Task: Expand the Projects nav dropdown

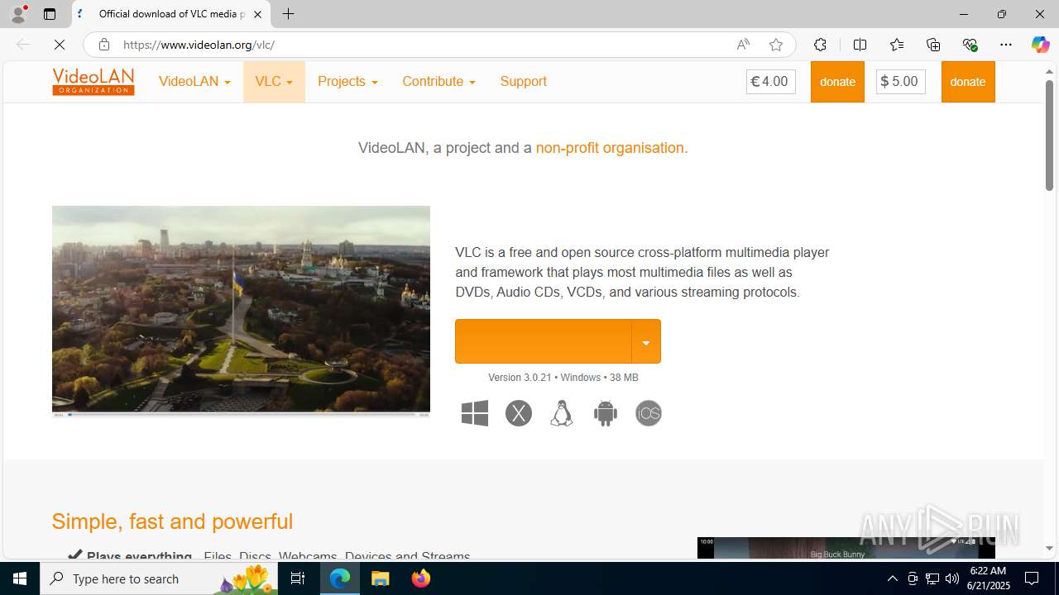Action: click(347, 82)
